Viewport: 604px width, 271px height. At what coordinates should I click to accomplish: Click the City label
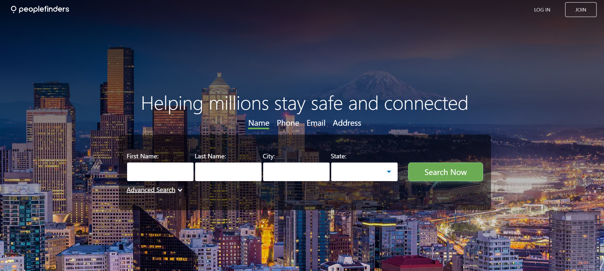[269, 156]
